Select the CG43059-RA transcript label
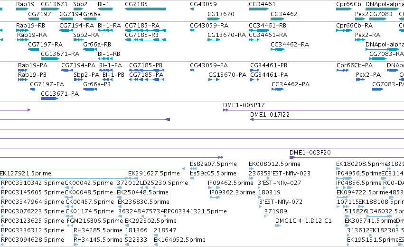404x247 pixels. [x=209, y=26]
